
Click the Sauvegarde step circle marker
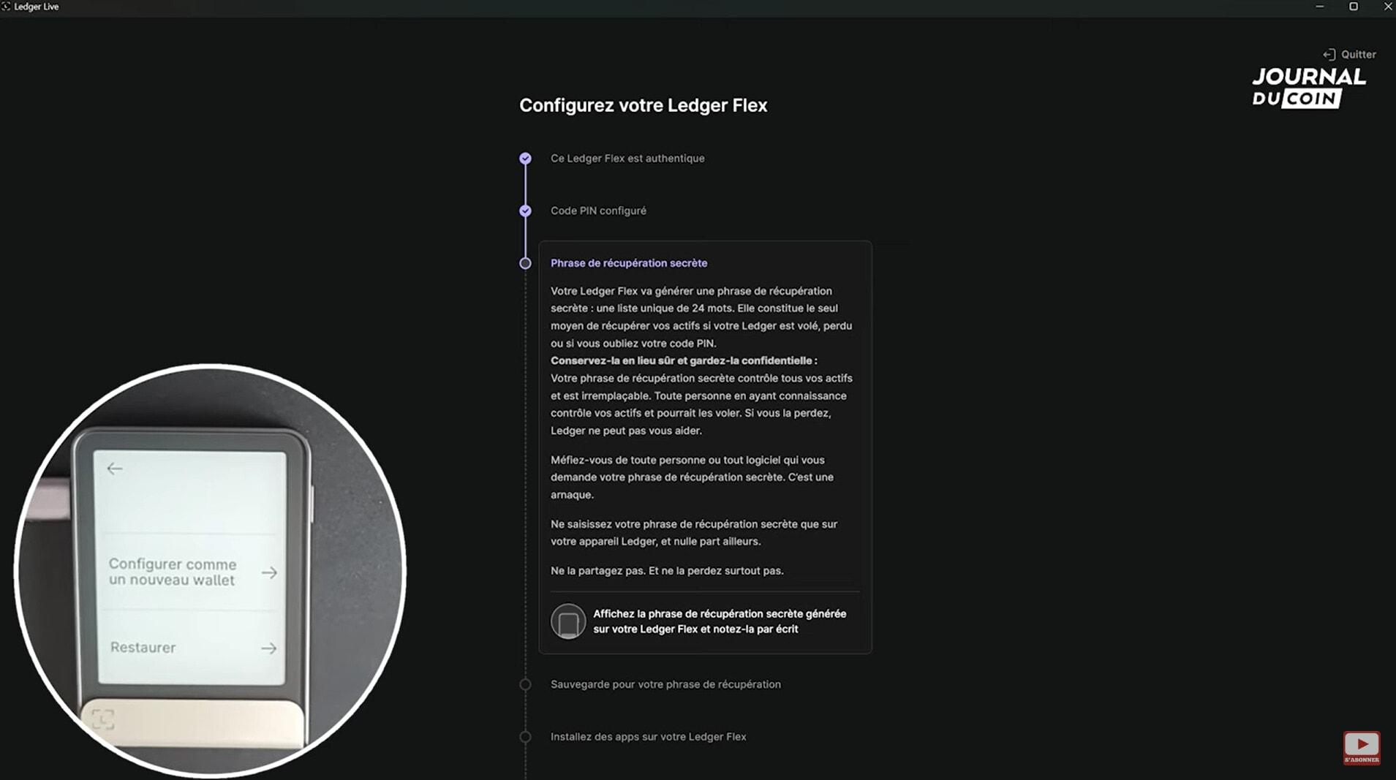point(525,685)
